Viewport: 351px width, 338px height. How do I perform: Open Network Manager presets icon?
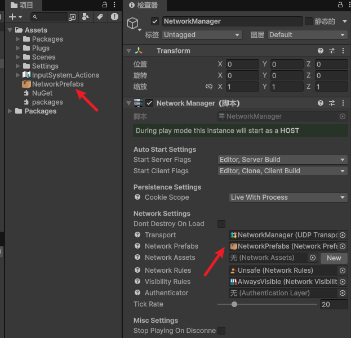332,103
